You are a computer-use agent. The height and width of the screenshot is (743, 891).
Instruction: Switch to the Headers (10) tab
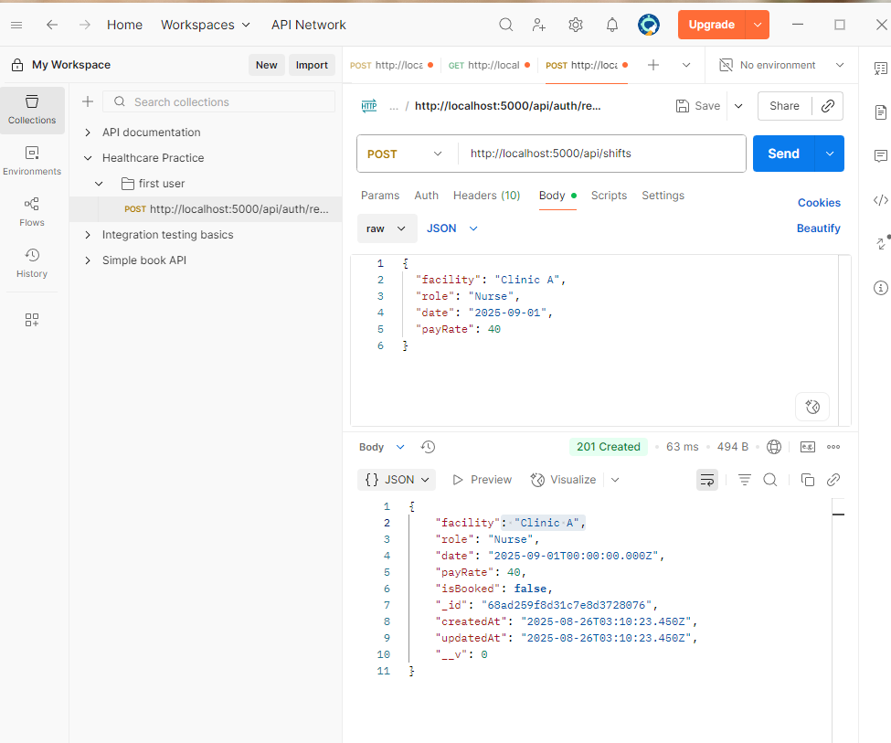coord(486,196)
